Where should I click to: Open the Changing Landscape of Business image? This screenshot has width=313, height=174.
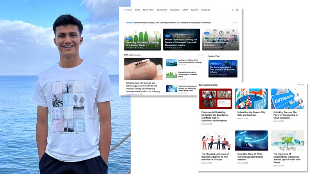tap(216, 140)
